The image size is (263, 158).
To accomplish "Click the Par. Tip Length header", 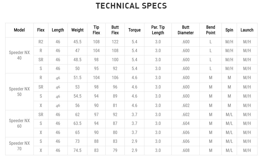I will (x=158, y=30).
